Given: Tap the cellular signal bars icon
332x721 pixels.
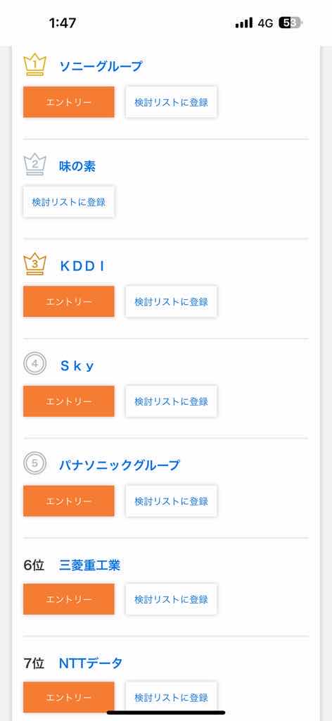Looking at the screenshot, I should [x=244, y=23].
